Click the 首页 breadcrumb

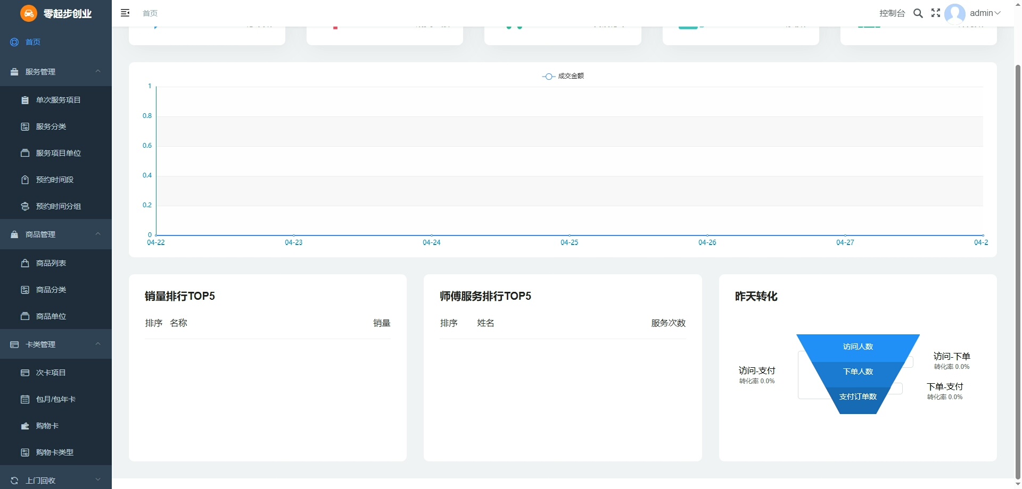(x=150, y=13)
